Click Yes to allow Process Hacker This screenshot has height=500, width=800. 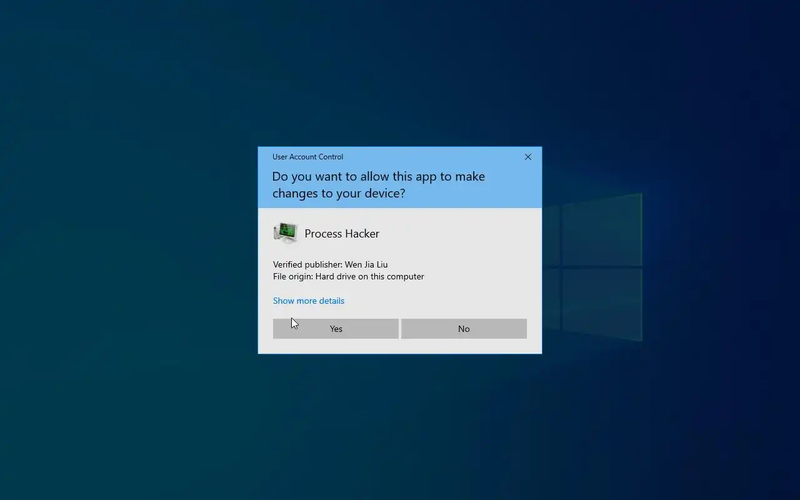click(336, 329)
